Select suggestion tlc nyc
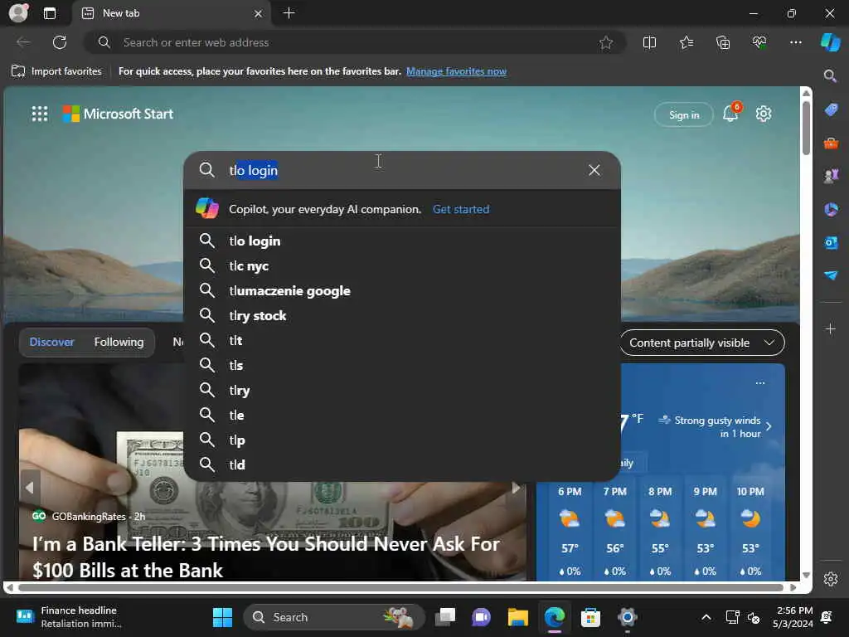The image size is (849, 637). [x=402, y=265]
